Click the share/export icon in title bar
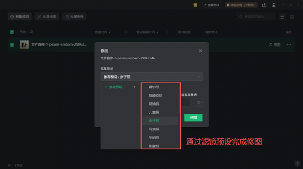303x169 pixels. (x=264, y=5)
